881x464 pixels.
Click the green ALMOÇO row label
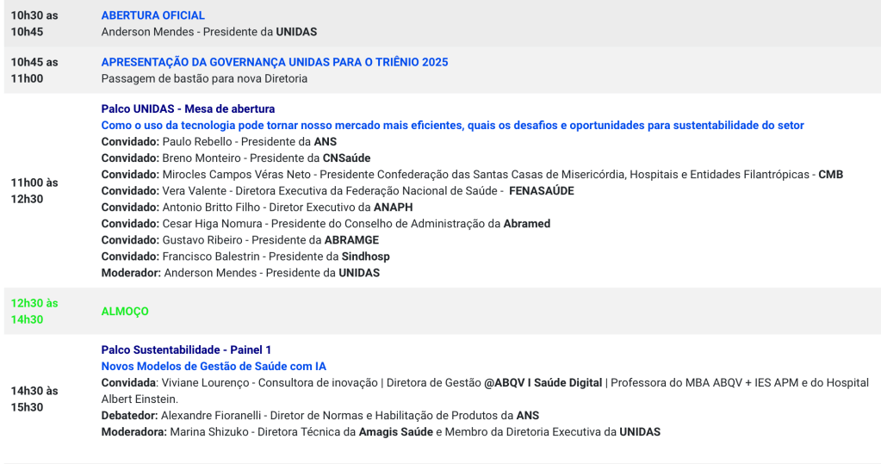tap(125, 312)
